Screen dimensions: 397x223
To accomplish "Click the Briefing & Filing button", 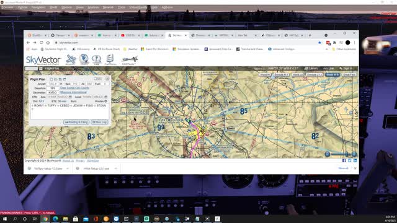I will point(76,122).
